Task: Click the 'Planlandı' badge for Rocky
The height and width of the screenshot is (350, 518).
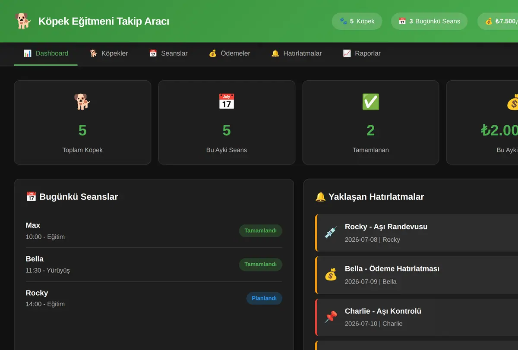Action: tap(264, 298)
